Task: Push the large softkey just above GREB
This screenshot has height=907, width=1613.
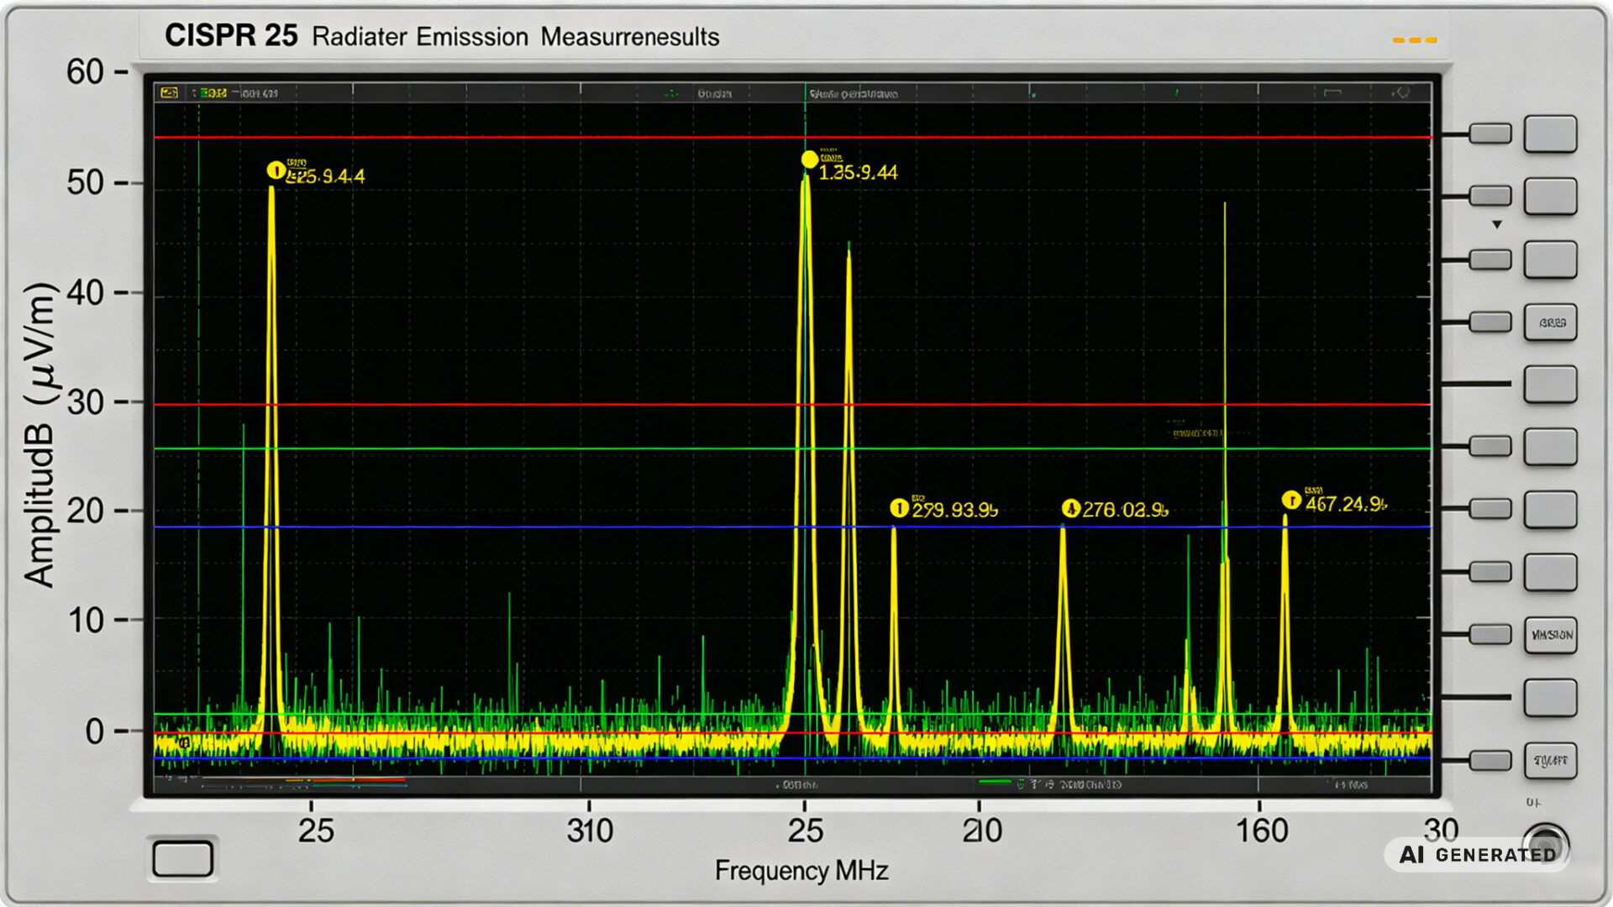Action: click(1550, 260)
